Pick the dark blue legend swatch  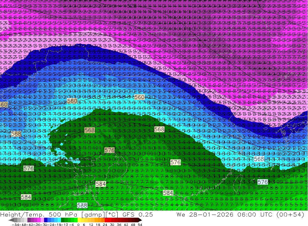pyautogui.click(x=46, y=220)
